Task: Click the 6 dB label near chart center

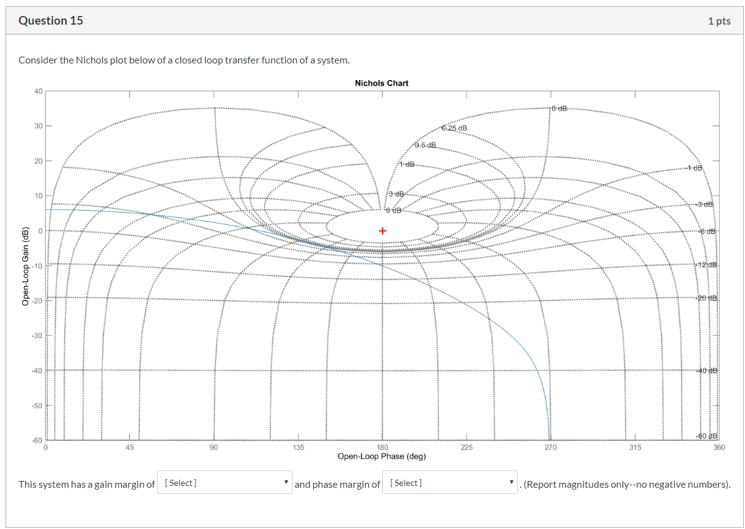Action: point(394,211)
